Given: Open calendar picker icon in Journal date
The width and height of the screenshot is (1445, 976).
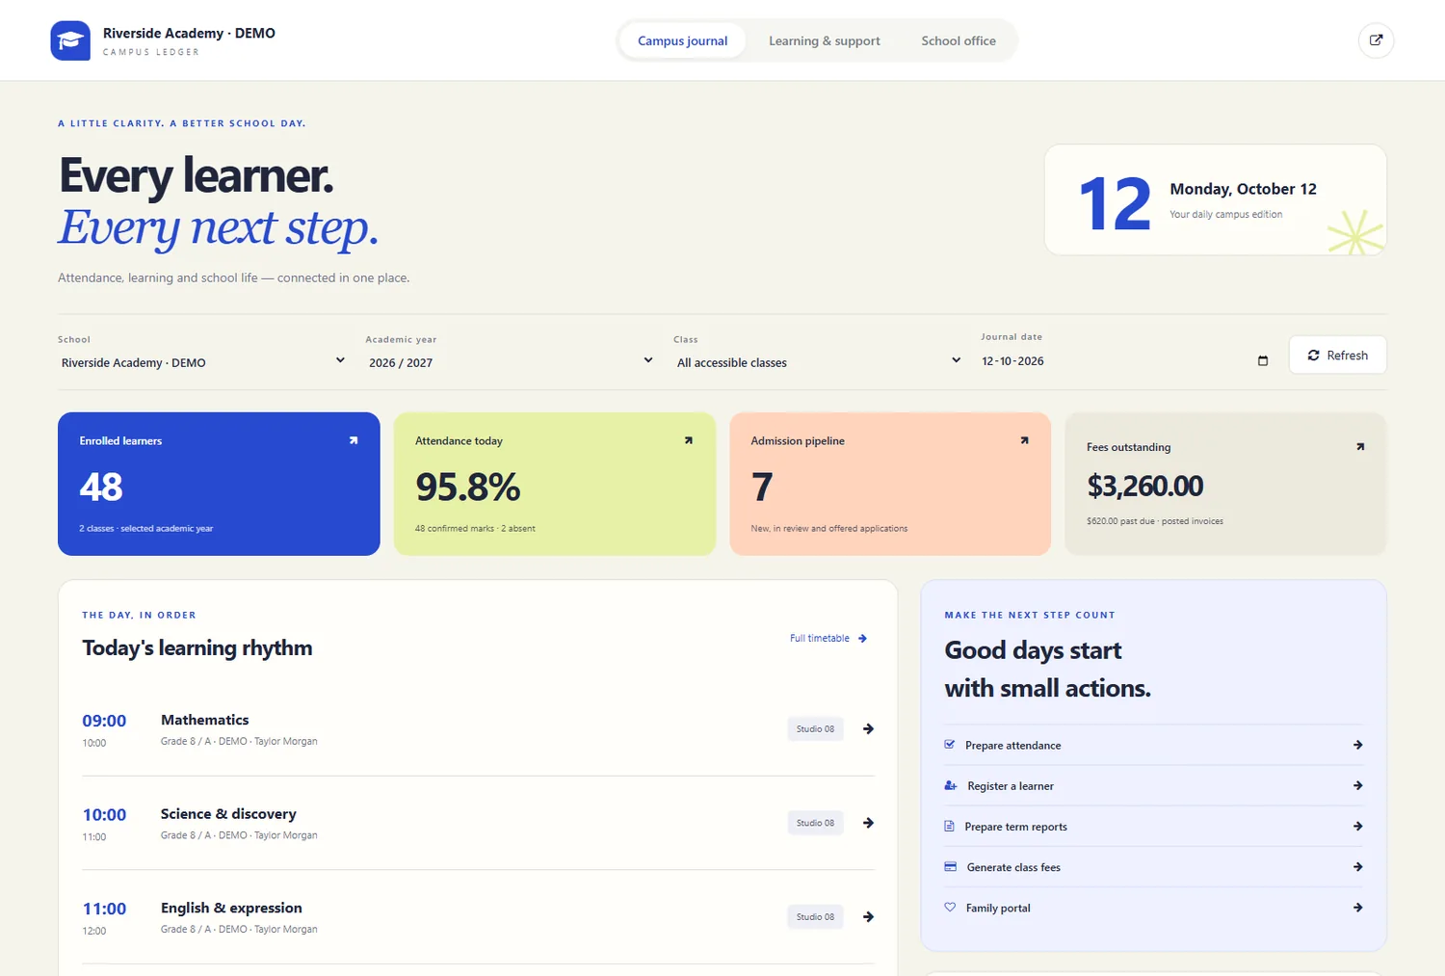Looking at the screenshot, I should [1263, 360].
